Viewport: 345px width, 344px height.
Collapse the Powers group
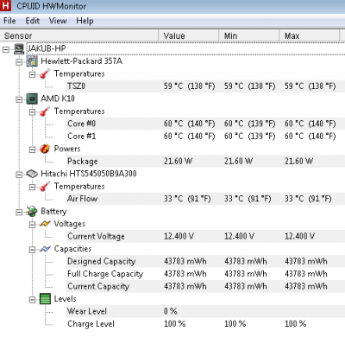(32, 150)
